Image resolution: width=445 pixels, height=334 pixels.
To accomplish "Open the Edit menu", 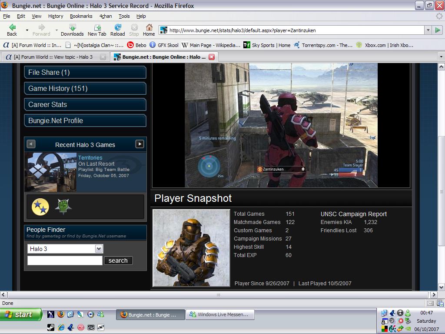I will point(21,16).
